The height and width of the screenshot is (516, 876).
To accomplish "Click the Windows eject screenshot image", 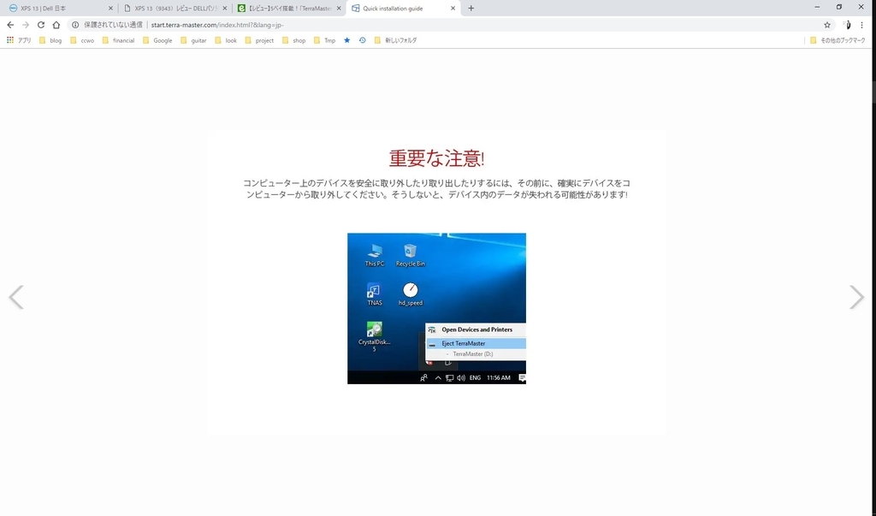I will (x=436, y=308).
